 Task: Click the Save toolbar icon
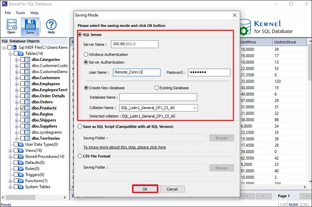point(30,27)
